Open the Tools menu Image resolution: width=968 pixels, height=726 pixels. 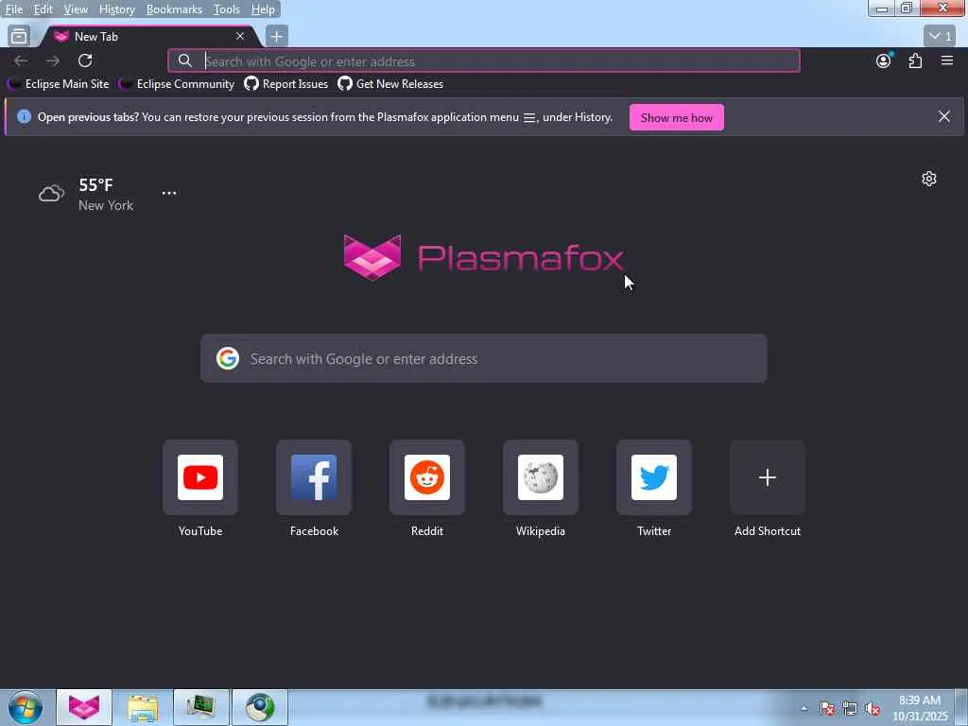226,9
